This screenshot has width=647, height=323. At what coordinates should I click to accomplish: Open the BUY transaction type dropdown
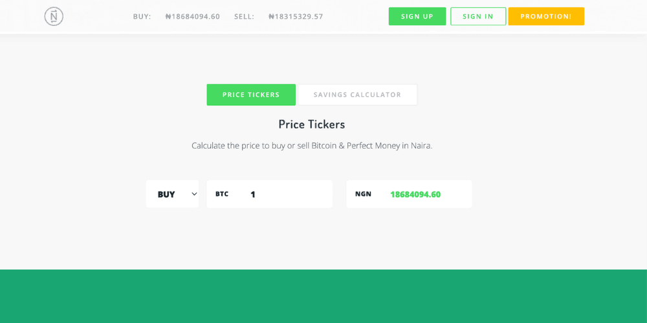coord(172,194)
